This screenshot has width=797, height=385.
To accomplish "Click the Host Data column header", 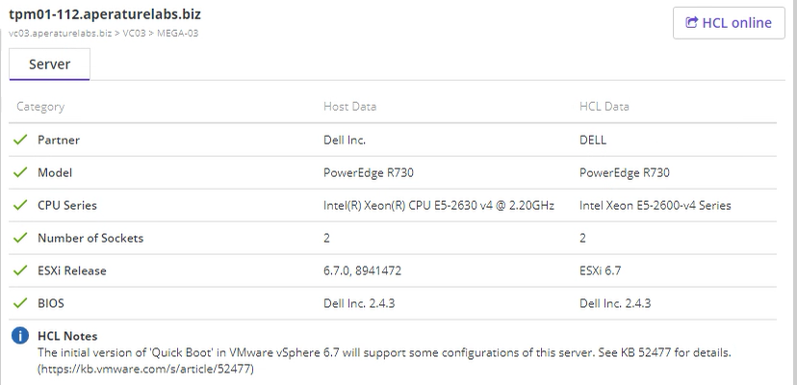I will click(x=349, y=106).
